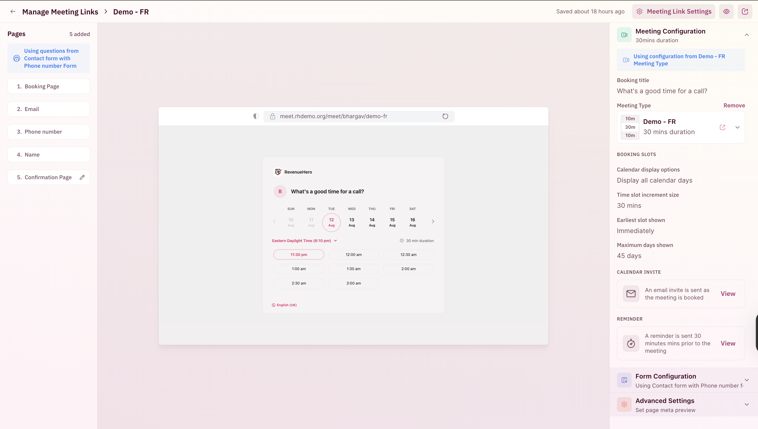Select the 14 Aug date in the calendar
Image resolution: width=758 pixels, height=429 pixels.
(372, 222)
